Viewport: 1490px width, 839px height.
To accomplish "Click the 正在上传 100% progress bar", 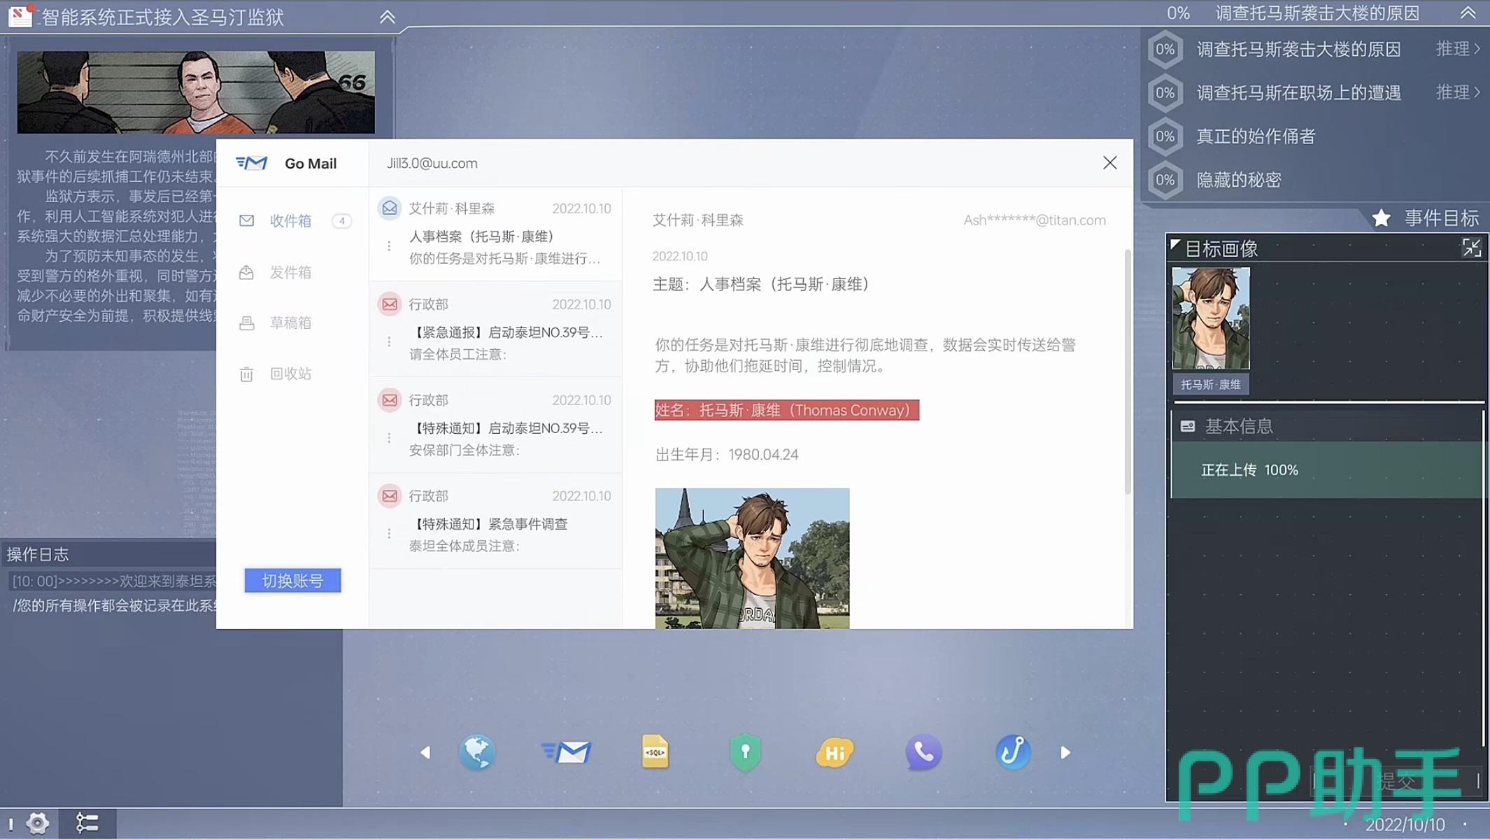I will coord(1327,470).
